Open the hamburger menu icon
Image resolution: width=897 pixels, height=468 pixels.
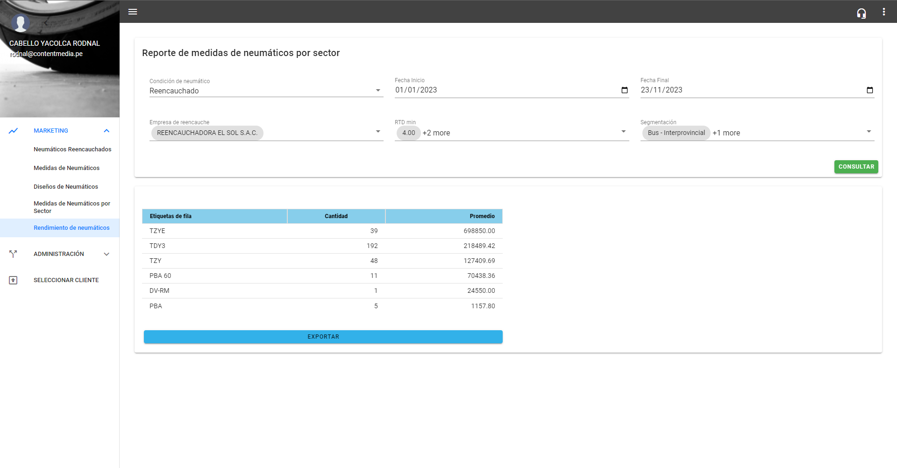pyautogui.click(x=133, y=12)
